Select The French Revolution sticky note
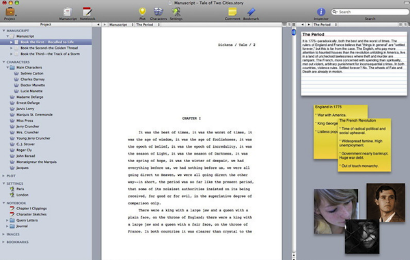The height and width of the screenshot is (260, 410). click(x=364, y=145)
